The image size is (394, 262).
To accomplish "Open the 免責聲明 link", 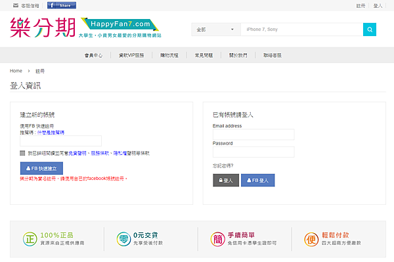I will [77, 153].
